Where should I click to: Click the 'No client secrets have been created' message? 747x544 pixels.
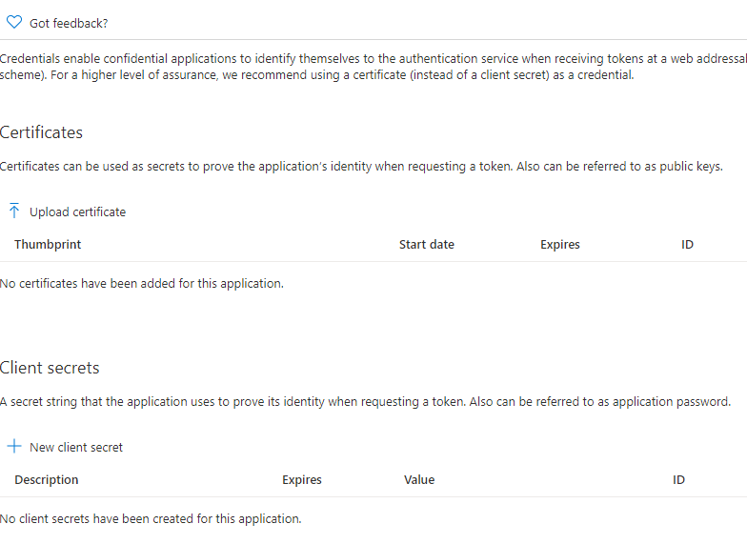151,518
